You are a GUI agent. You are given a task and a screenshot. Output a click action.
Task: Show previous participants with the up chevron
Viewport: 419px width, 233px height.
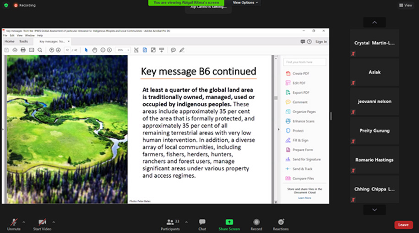(375, 22)
